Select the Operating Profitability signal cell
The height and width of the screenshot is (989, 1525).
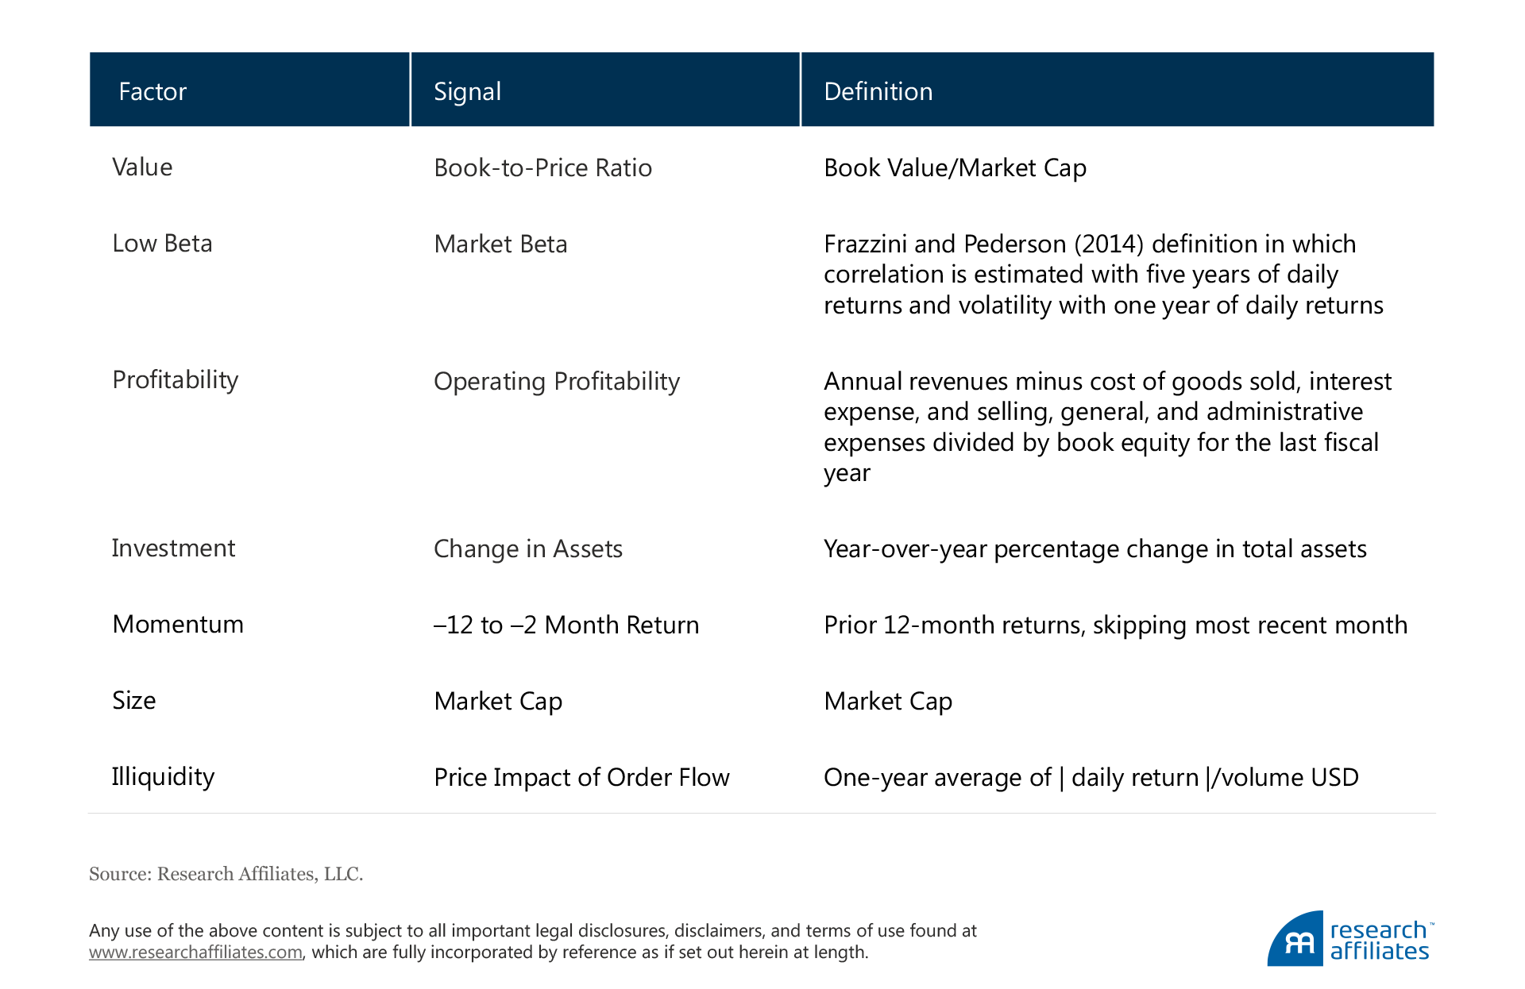tap(556, 382)
